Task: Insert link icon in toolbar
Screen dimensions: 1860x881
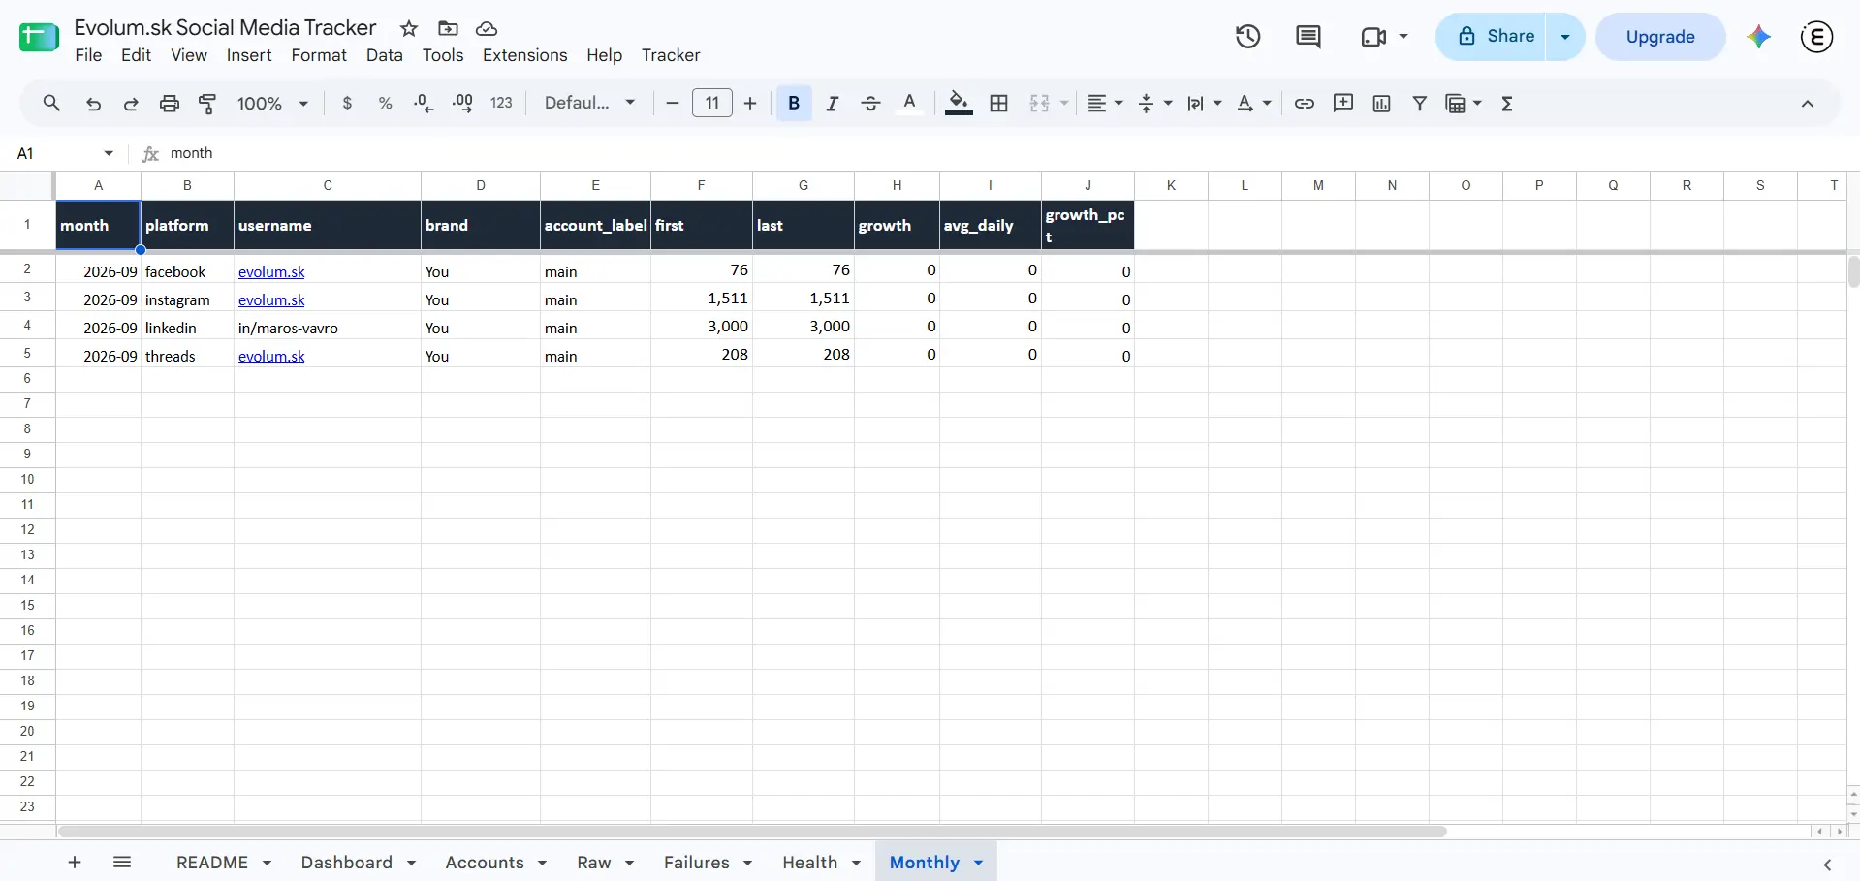Action: (x=1305, y=104)
